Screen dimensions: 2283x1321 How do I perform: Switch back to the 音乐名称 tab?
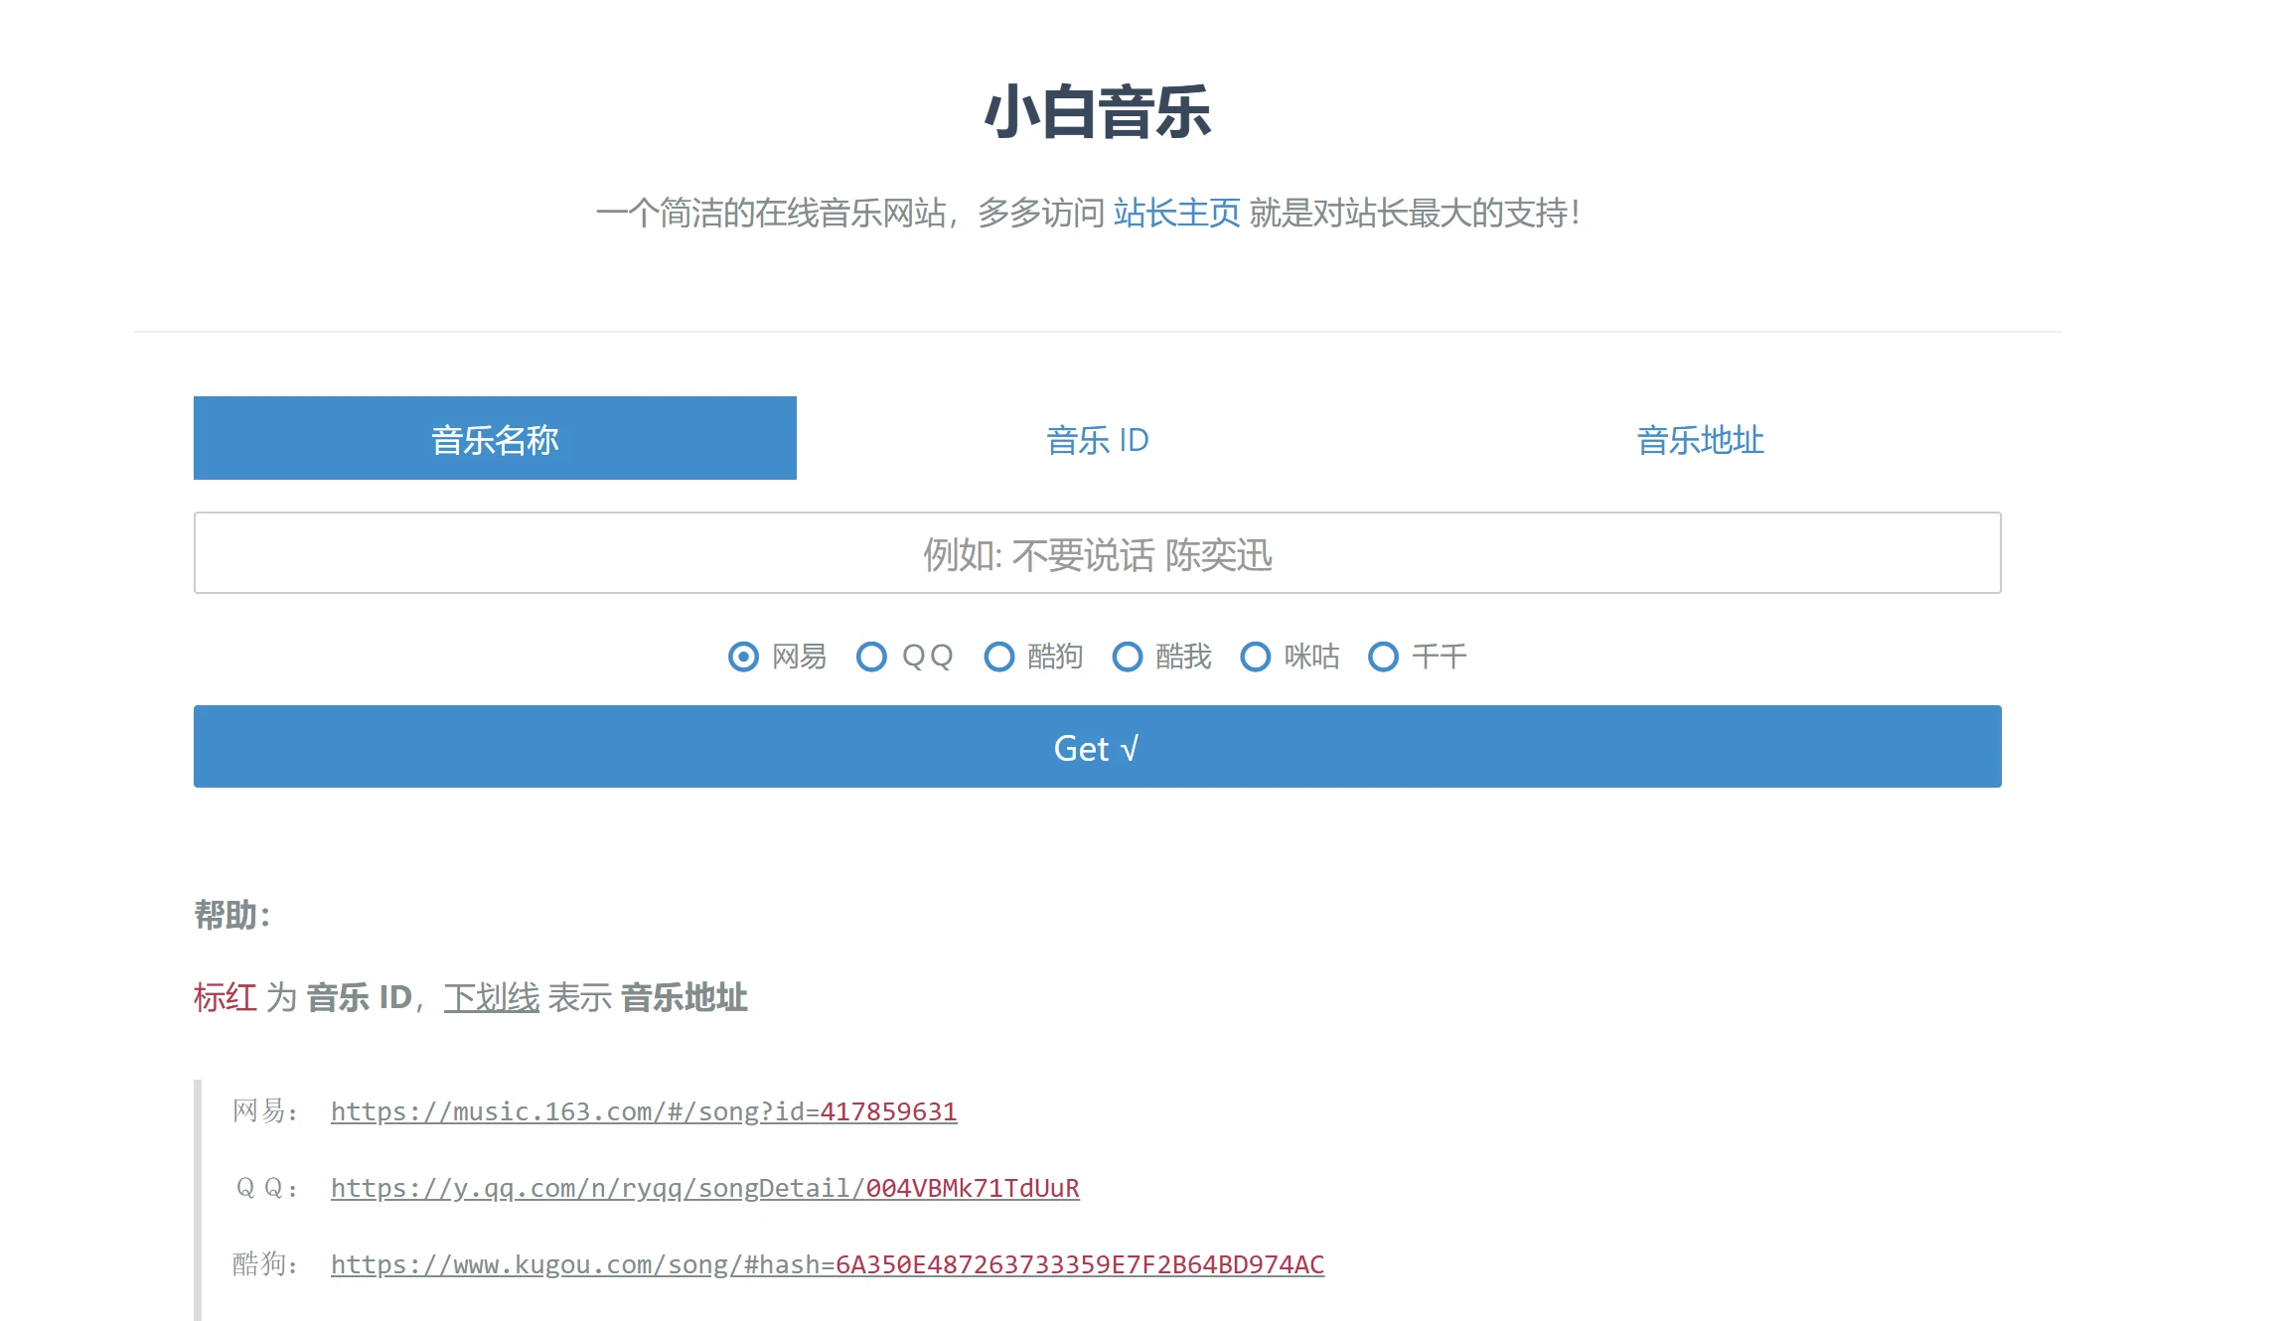pyautogui.click(x=495, y=440)
